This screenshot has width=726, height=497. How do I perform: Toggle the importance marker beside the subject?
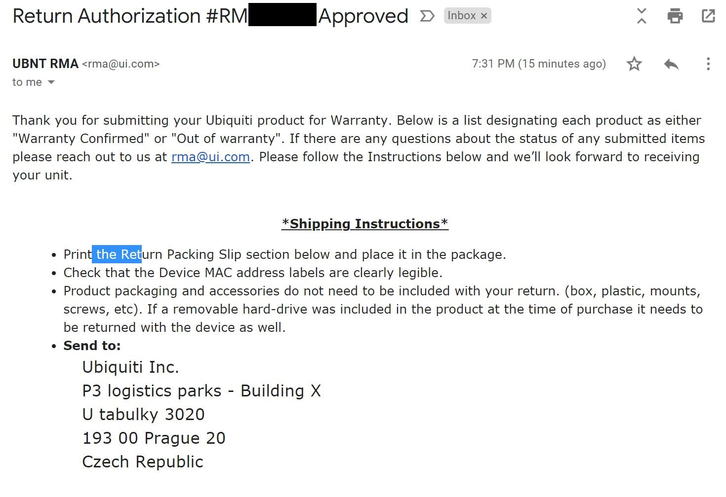[x=427, y=16]
